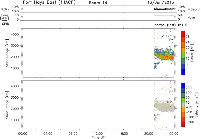Image resolution: width=201 pixels, height=139 pixels.
Task: Click the '18' frequency axis tick
Action: tap(17, 15)
